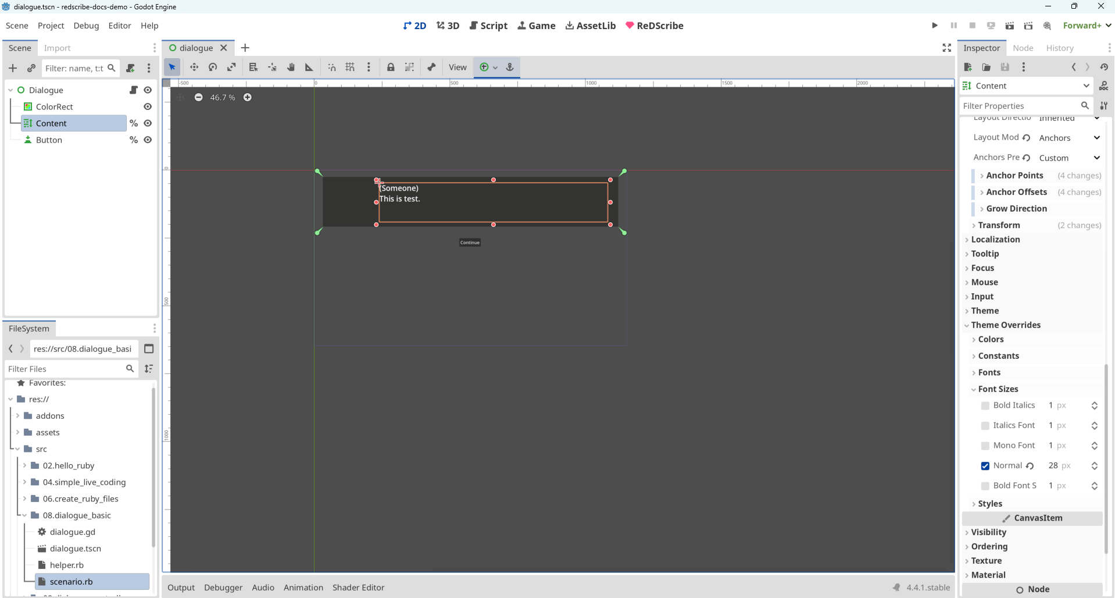The width and height of the screenshot is (1115, 598).
Task: Click the anchor preset icon in the toolbar
Action: [510, 67]
